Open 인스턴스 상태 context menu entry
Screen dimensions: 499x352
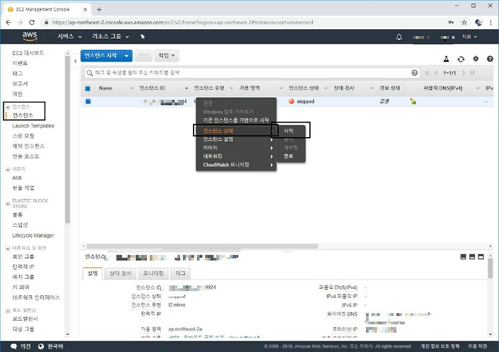pos(236,131)
